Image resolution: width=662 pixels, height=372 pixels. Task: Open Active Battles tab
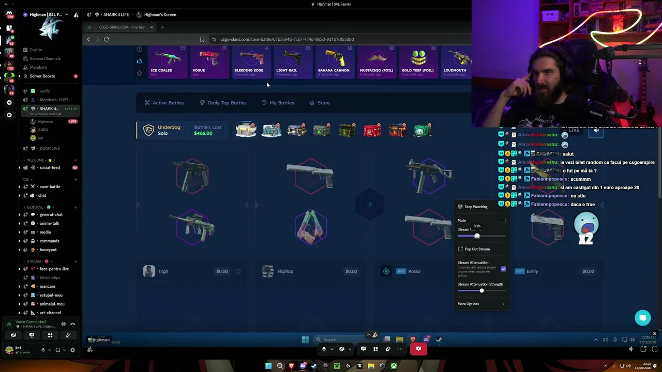(164, 103)
